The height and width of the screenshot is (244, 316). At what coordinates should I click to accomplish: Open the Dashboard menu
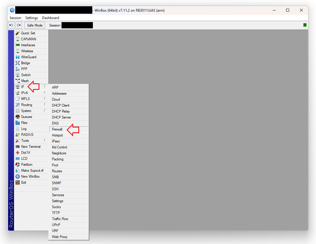50,18
